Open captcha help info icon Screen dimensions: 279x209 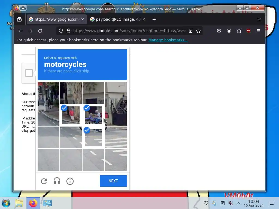(x=70, y=181)
